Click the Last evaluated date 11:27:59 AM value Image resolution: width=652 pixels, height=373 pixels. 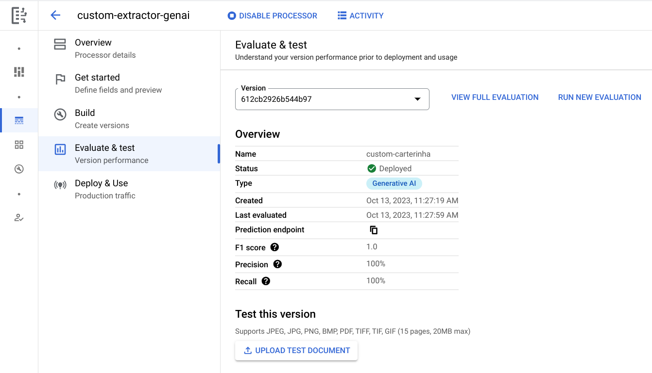pyautogui.click(x=412, y=215)
